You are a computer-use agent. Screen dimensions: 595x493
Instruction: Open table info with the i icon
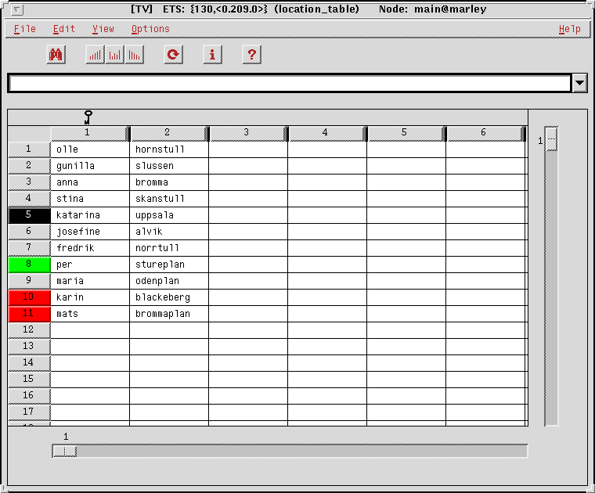coord(212,55)
